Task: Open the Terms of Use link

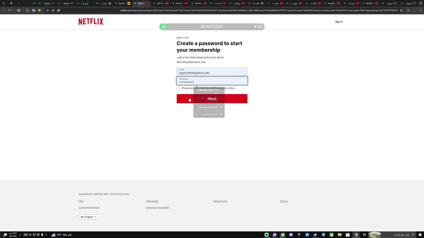Action: (220, 201)
